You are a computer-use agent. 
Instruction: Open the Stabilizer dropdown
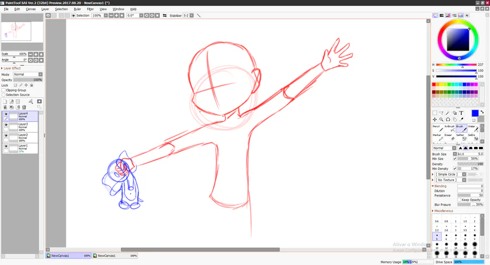[x=192, y=15]
